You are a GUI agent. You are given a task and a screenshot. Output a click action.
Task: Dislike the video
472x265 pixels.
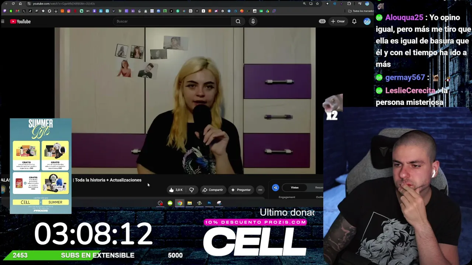point(191,190)
